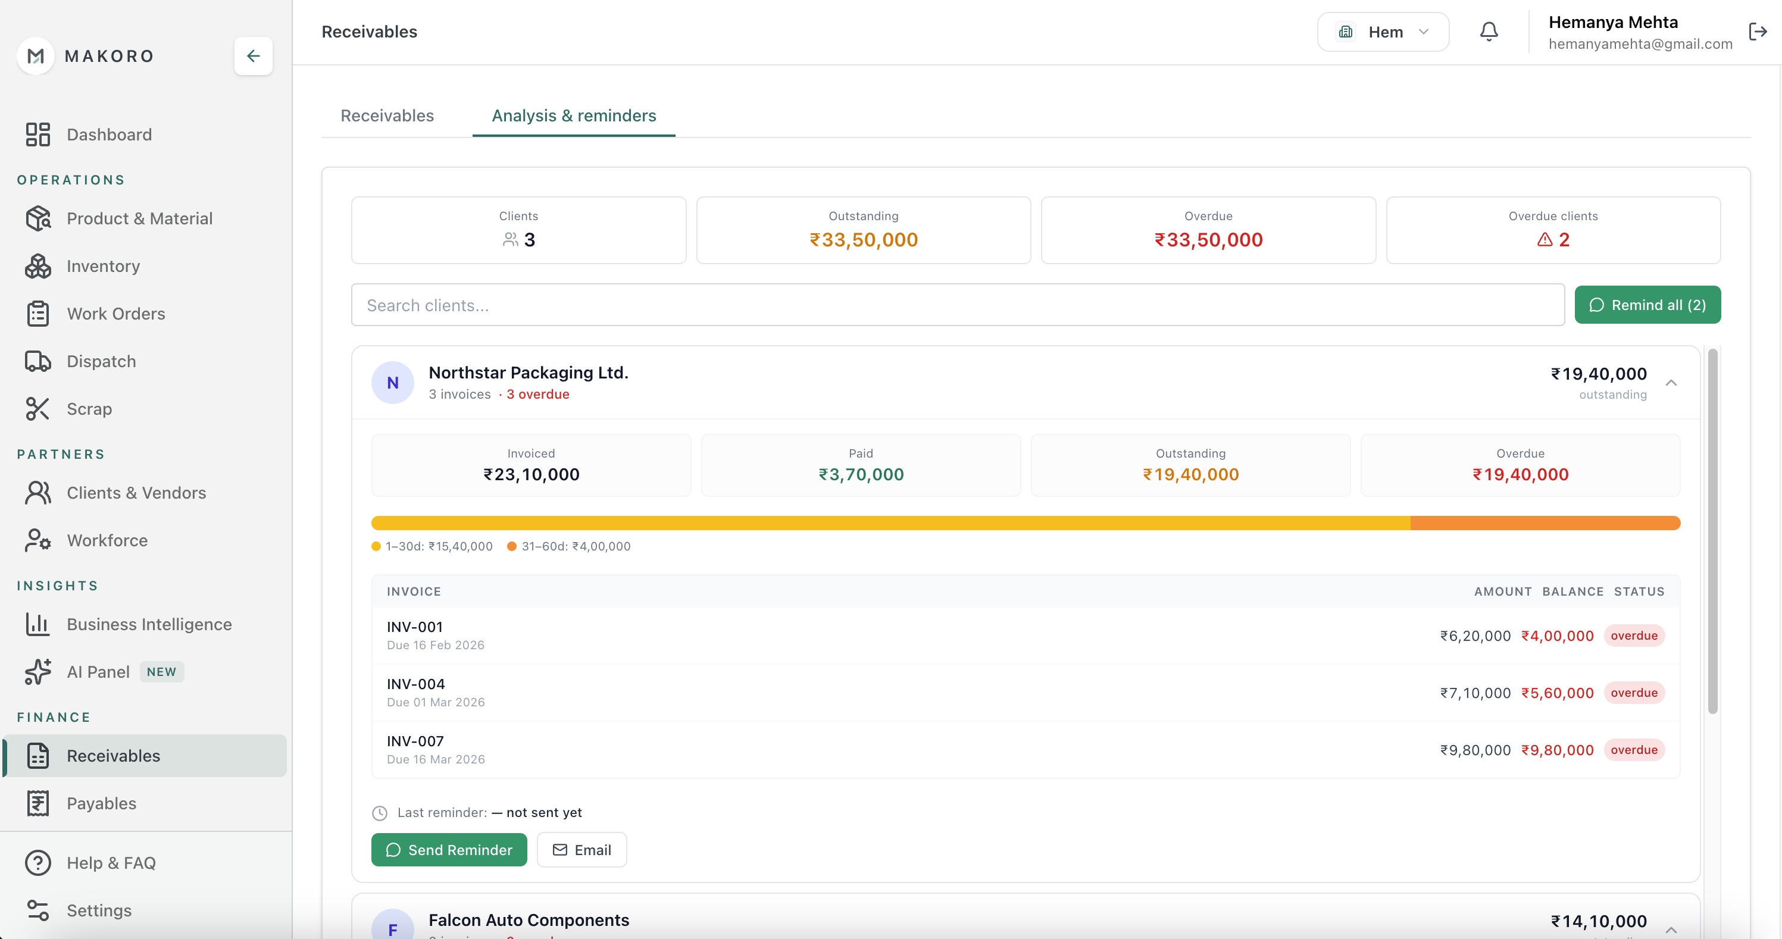
Task: Switch to the Receivables tab
Action: (x=386, y=115)
